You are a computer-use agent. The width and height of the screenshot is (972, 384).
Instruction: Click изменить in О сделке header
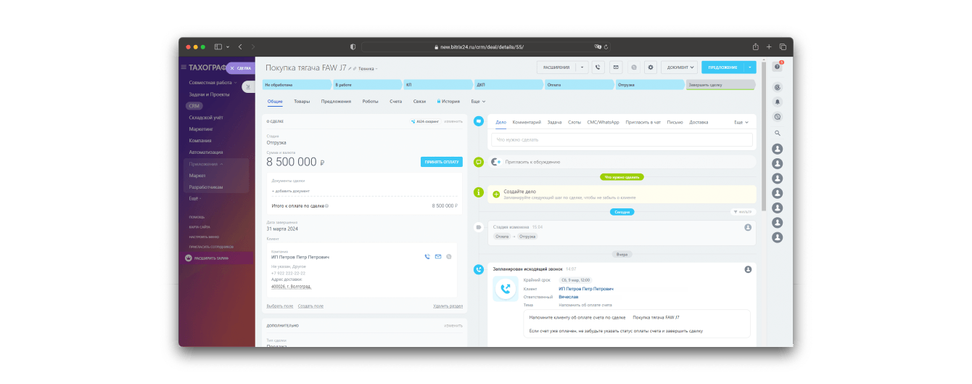click(x=453, y=121)
